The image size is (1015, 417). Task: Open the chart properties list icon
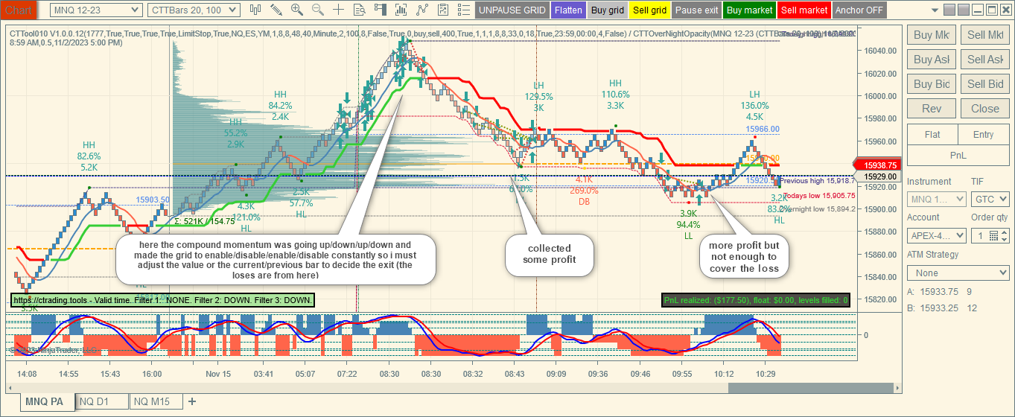click(465, 10)
